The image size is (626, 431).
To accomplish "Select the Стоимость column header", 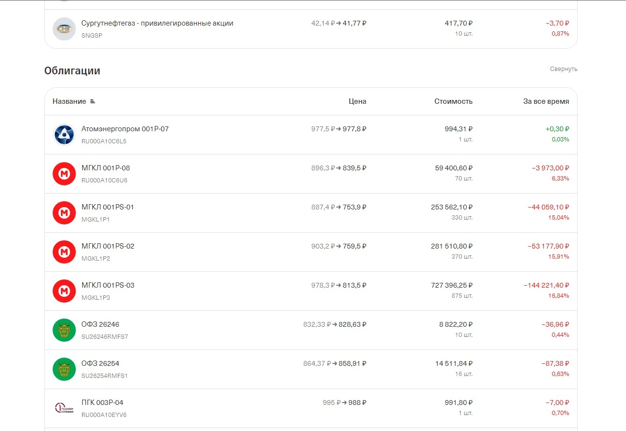I will tap(454, 101).
